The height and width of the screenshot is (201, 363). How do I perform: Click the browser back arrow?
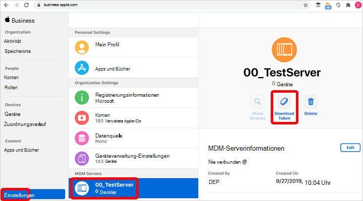click(6, 5)
